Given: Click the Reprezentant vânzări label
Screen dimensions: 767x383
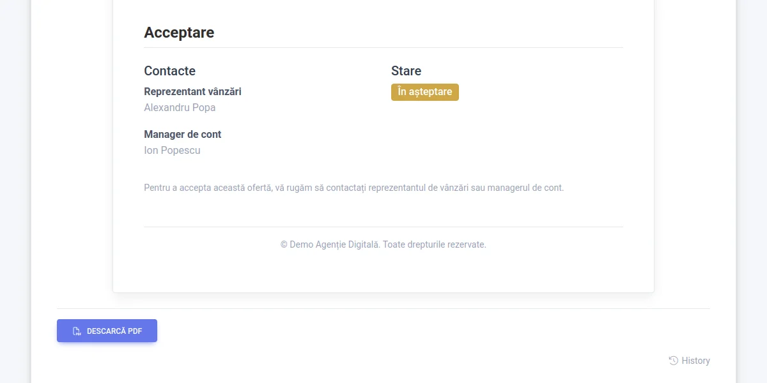Looking at the screenshot, I should 192,91.
